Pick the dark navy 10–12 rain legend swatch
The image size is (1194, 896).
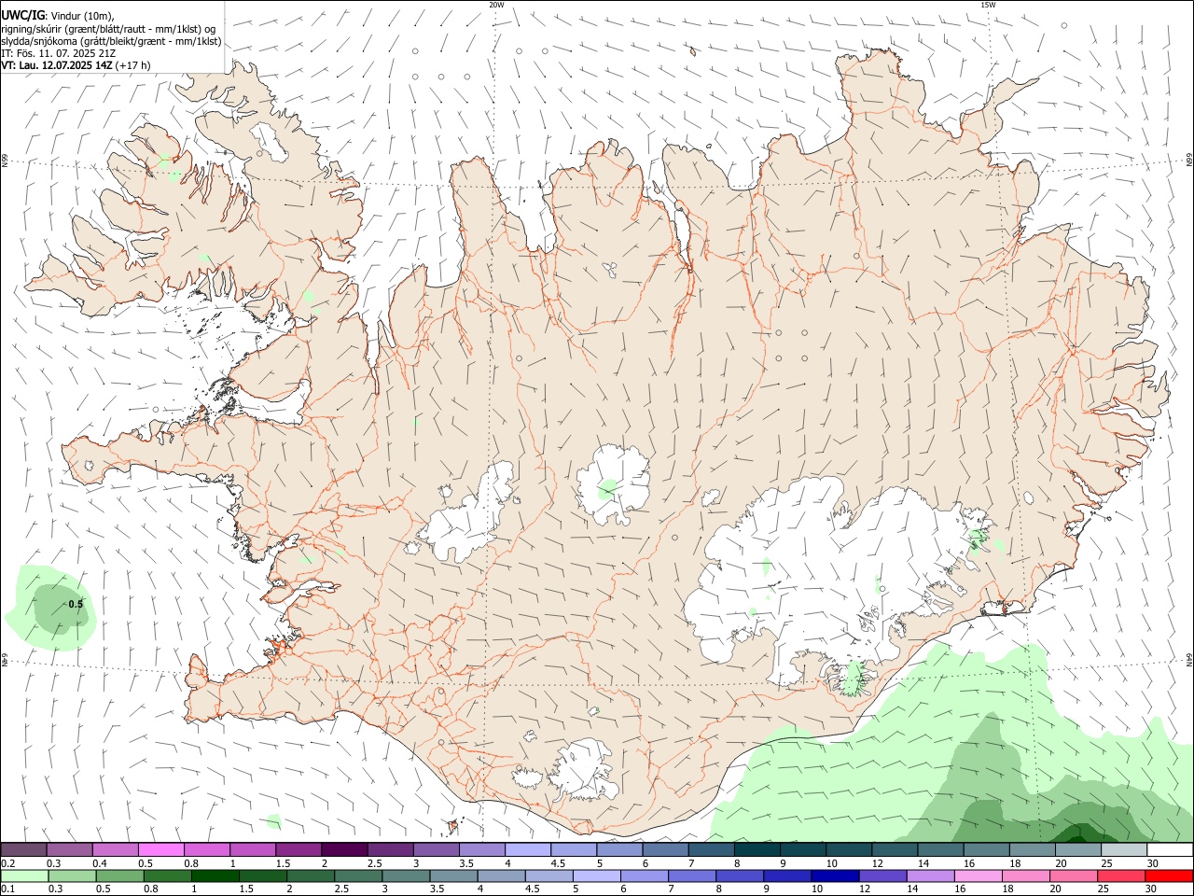coord(836,876)
